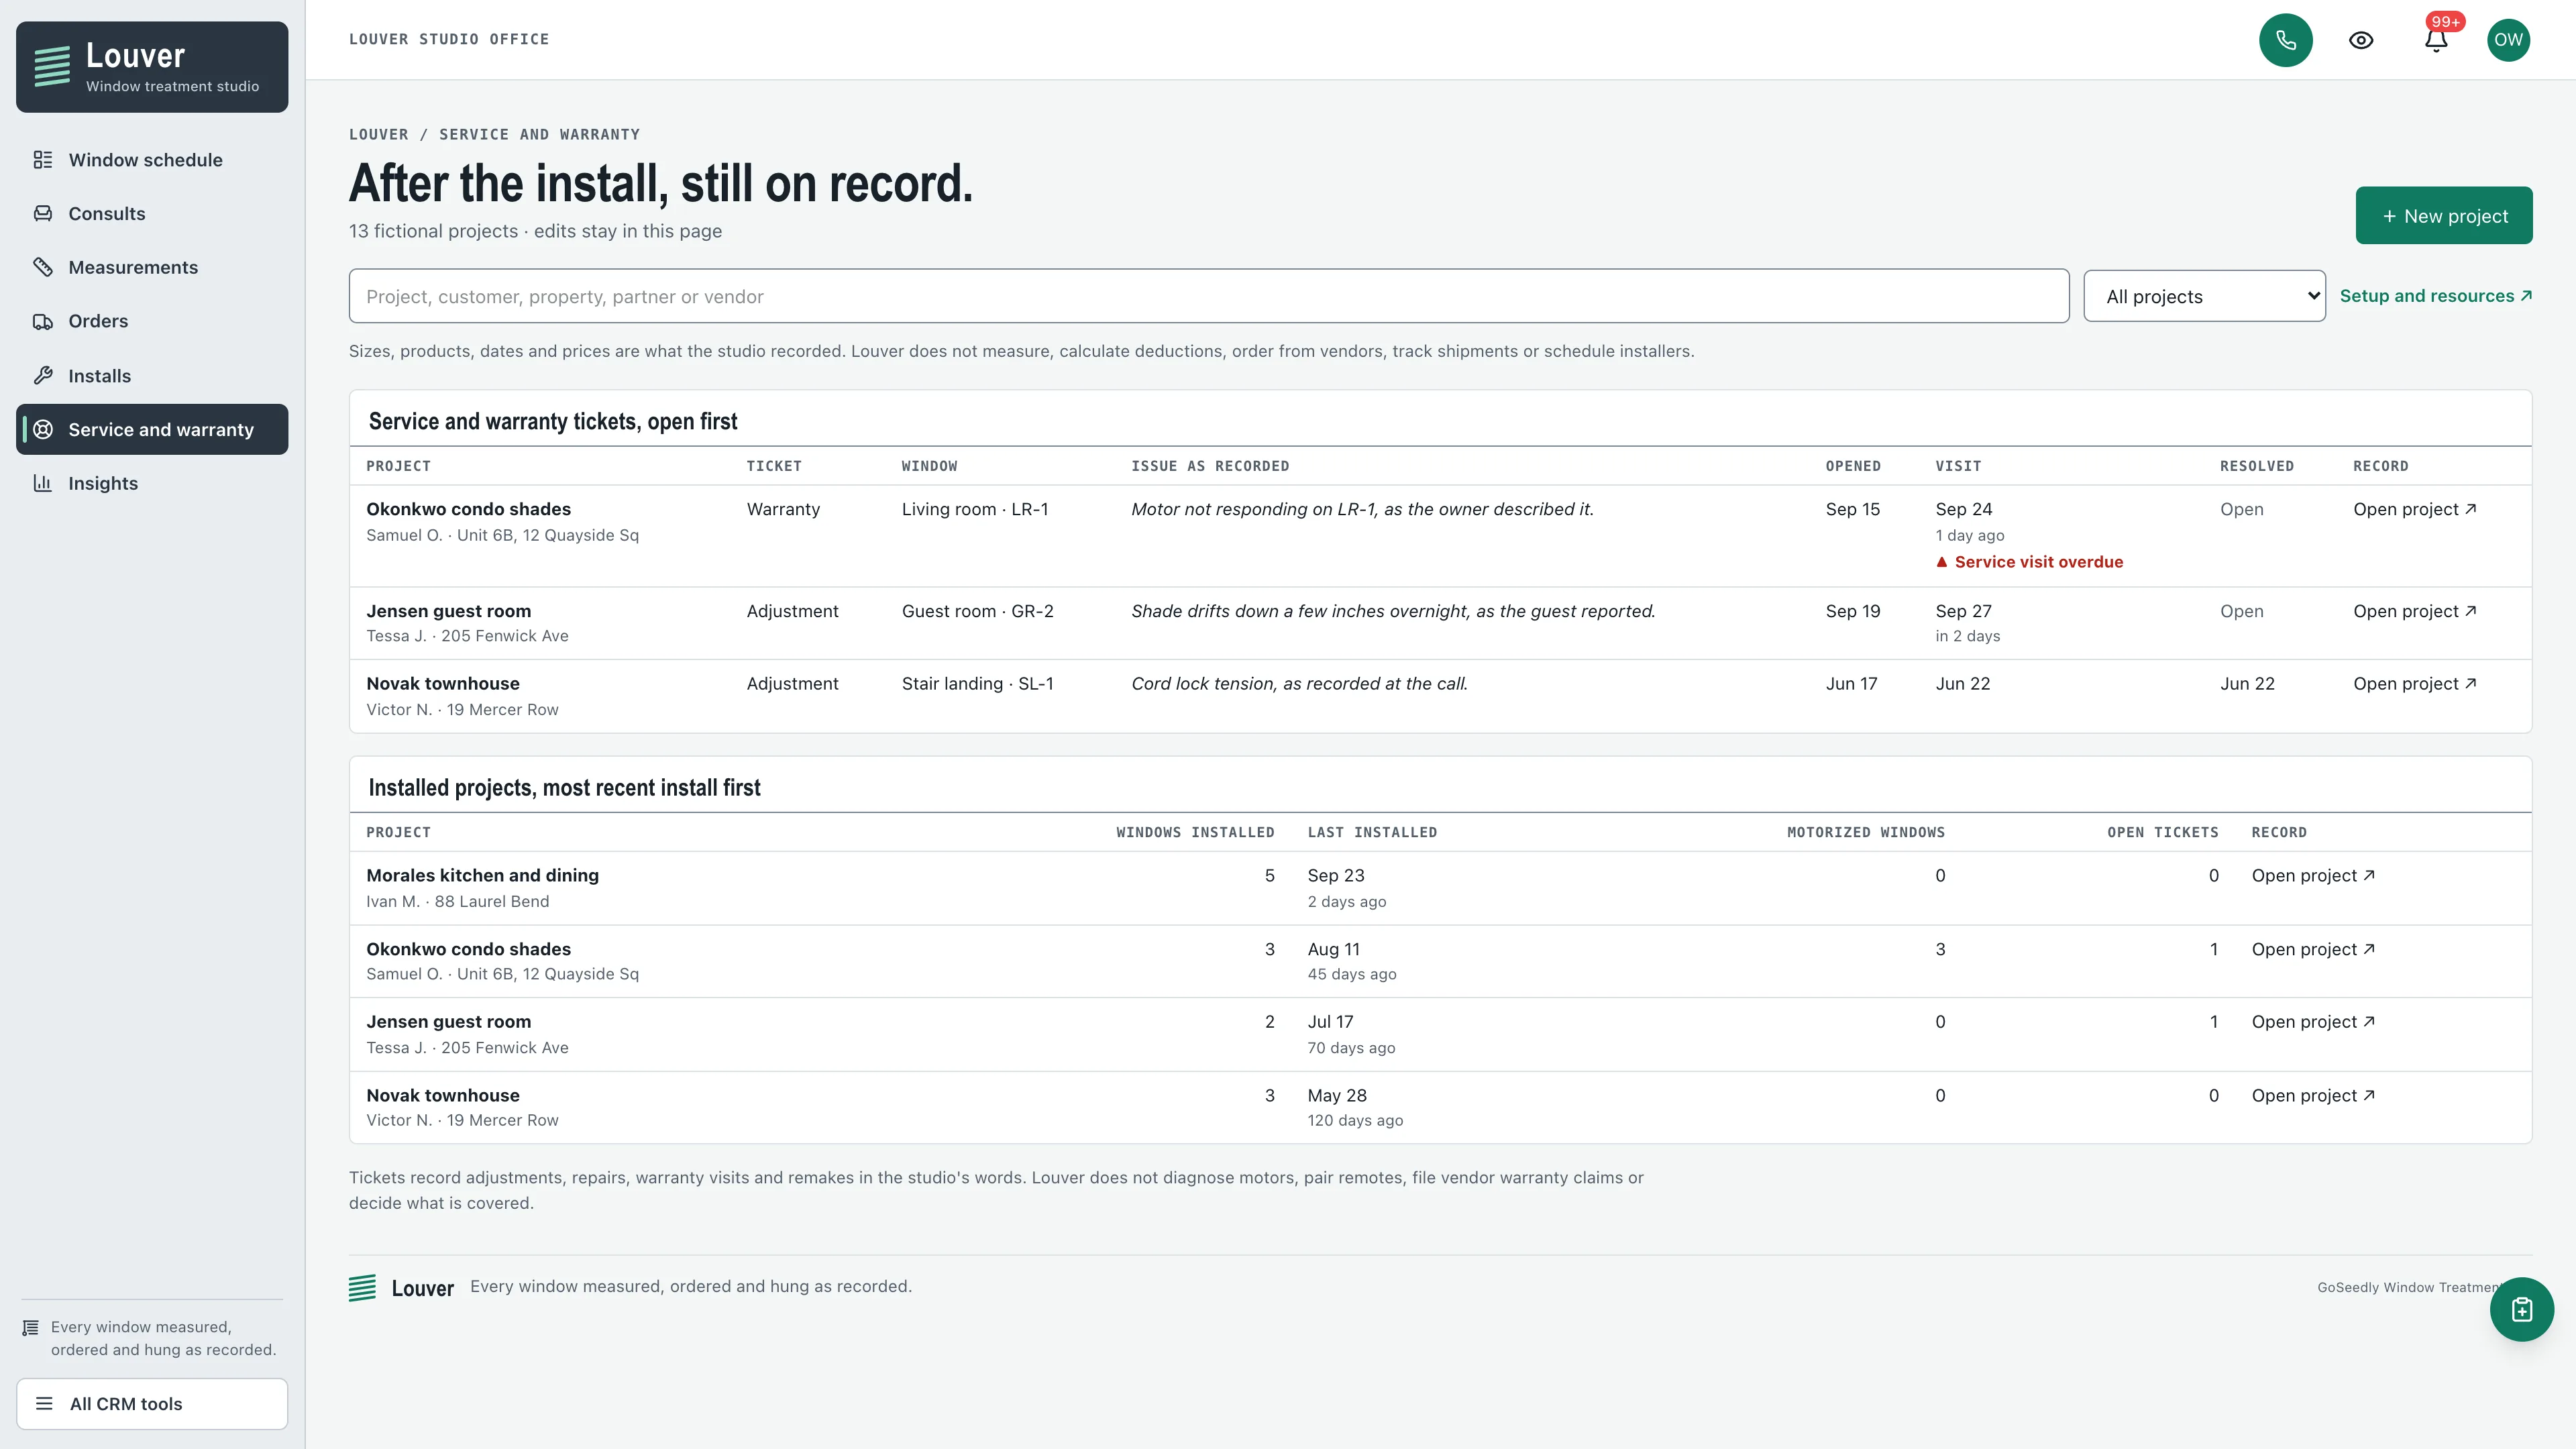The height and width of the screenshot is (1449, 2576).
Task: Click the Motorized Windows column header
Action: tap(1866, 832)
